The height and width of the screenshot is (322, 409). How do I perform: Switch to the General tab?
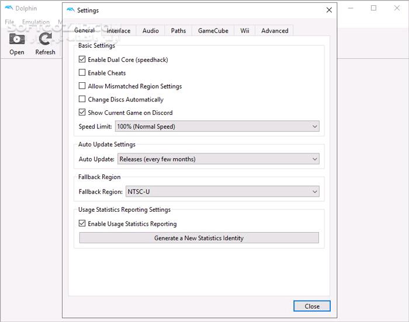85,30
